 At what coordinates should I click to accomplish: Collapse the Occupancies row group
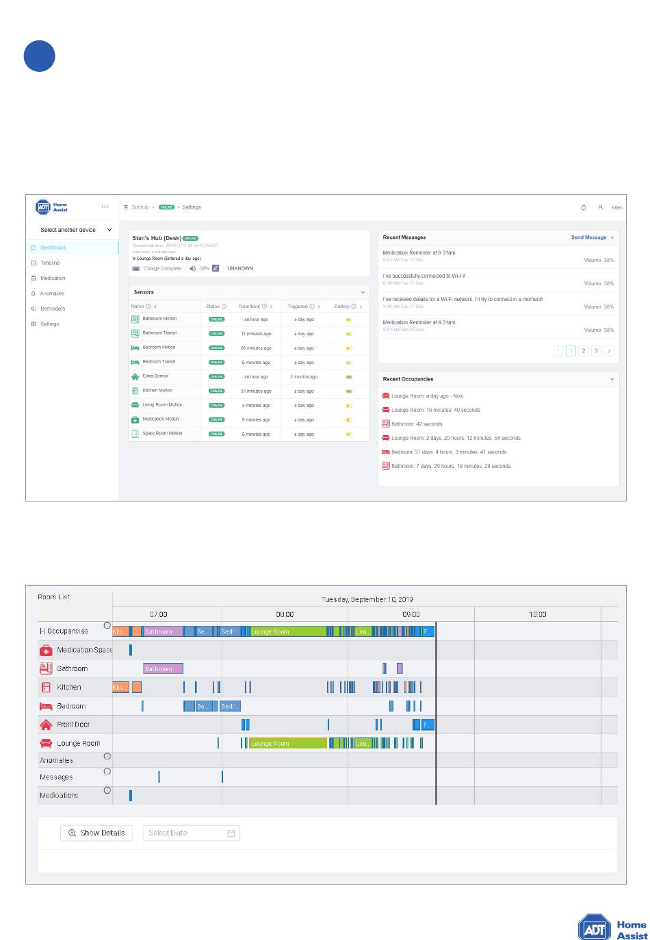[x=42, y=631]
